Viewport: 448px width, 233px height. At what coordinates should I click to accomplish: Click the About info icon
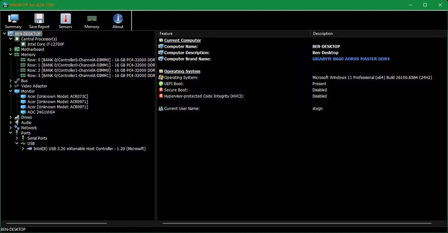(118, 21)
